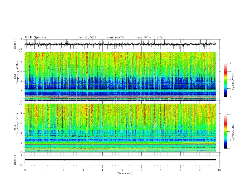
Task: Click the "5" tick on the ch.1(V) axis
Action: pos(22,39)
